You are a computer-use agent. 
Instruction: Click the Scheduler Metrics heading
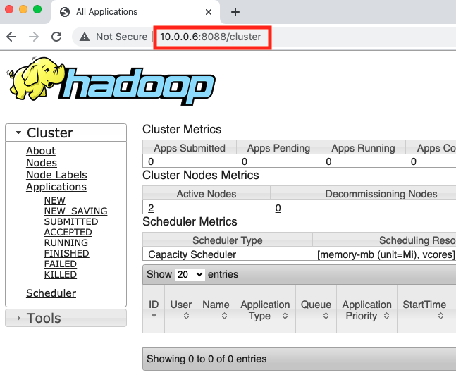pyautogui.click(x=190, y=221)
